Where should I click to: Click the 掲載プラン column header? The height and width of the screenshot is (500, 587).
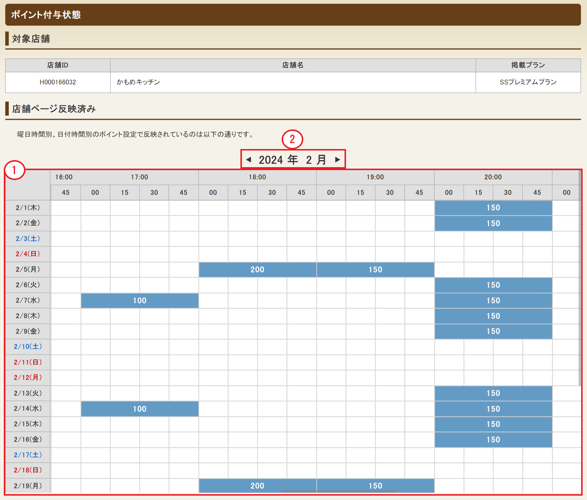[x=528, y=65]
